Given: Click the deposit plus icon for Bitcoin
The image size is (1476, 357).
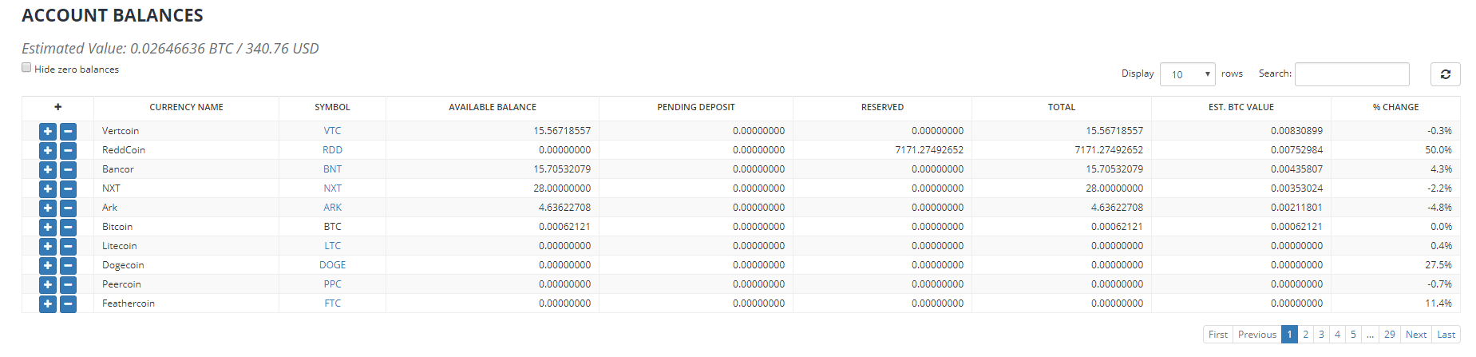Looking at the screenshot, I should (48, 227).
